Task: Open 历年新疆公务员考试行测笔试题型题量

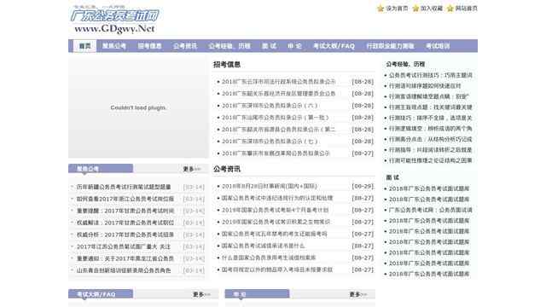Action: pos(124,187)
